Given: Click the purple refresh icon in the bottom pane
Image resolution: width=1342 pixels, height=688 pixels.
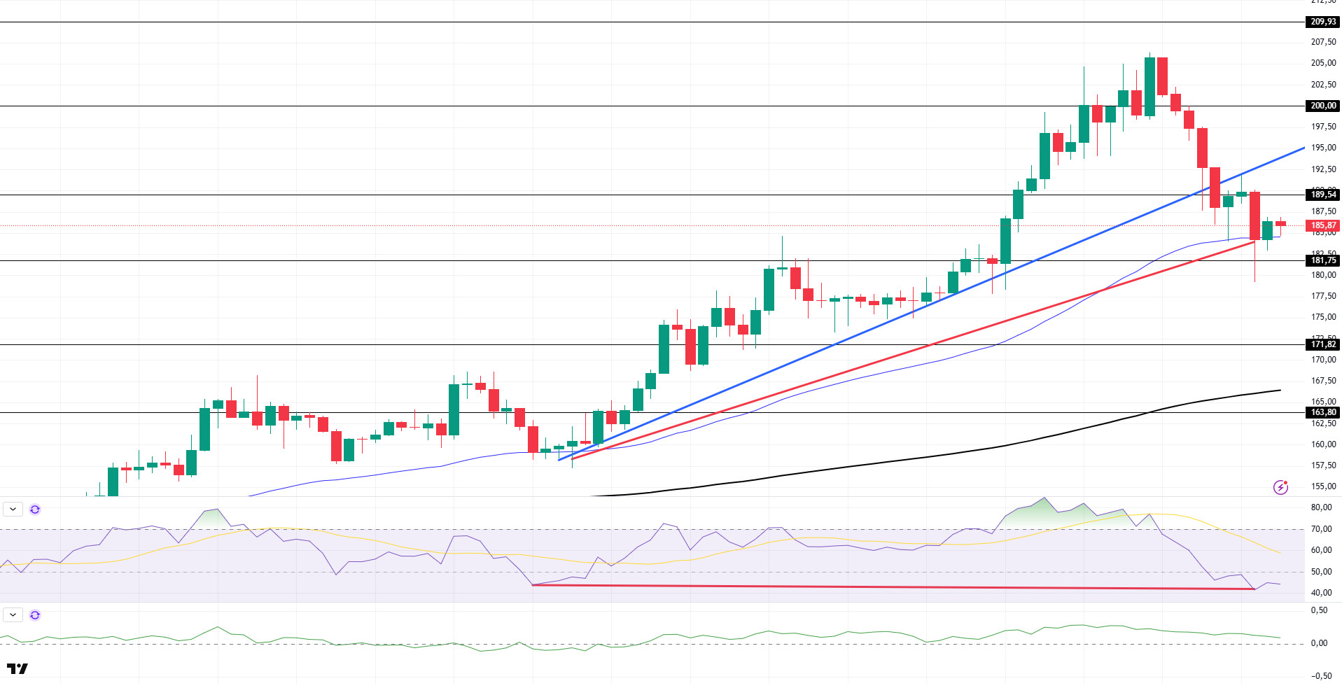Looking at the screenshot, I should pos(35,615).
